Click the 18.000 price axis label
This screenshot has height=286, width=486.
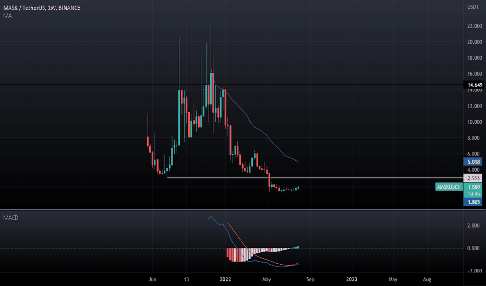[475, 58]
